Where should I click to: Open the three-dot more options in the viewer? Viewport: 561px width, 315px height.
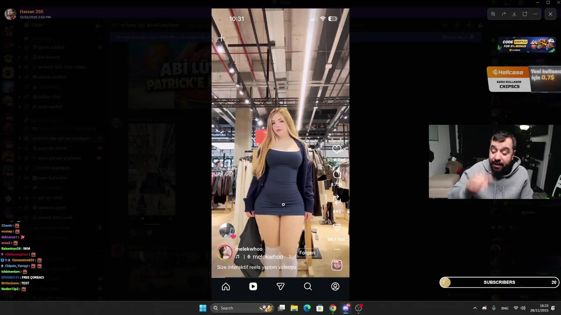[x=535, y=14]
